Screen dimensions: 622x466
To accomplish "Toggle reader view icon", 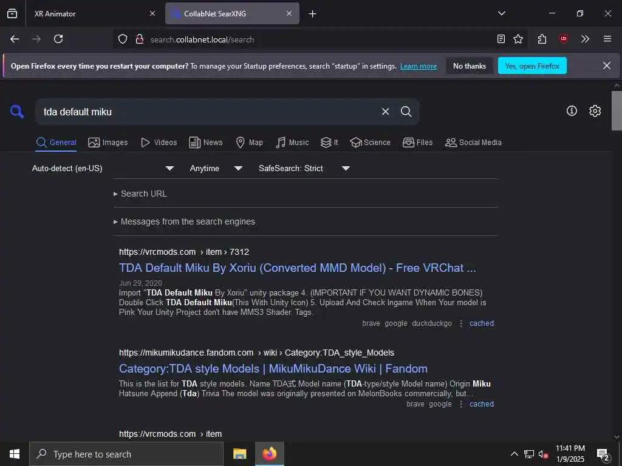I will pos(501,39).
